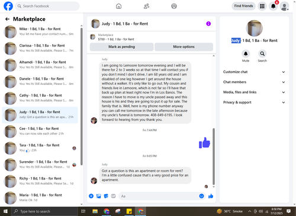296x216 pixels.
Task: Open the purple conversation information icon
Action: tap(208, 24)
